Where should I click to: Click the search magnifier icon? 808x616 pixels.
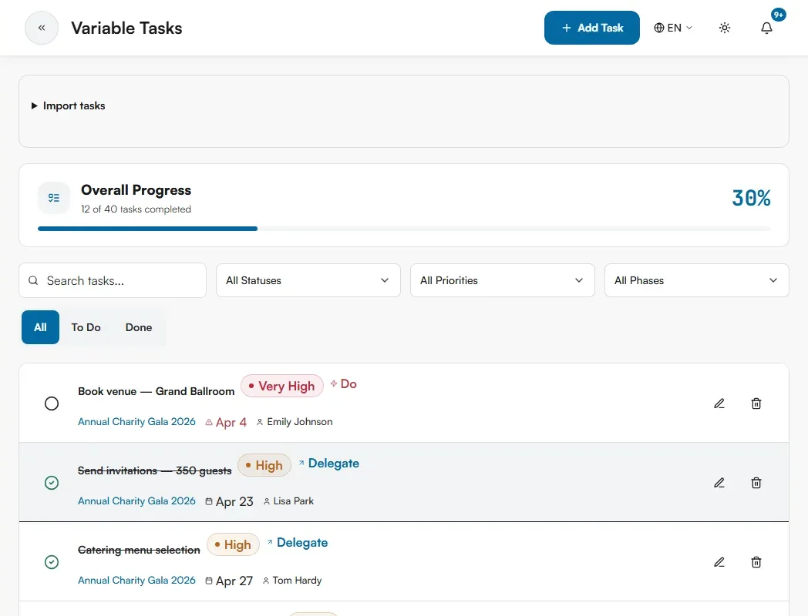pyautogui.click(x=33, y=280)
